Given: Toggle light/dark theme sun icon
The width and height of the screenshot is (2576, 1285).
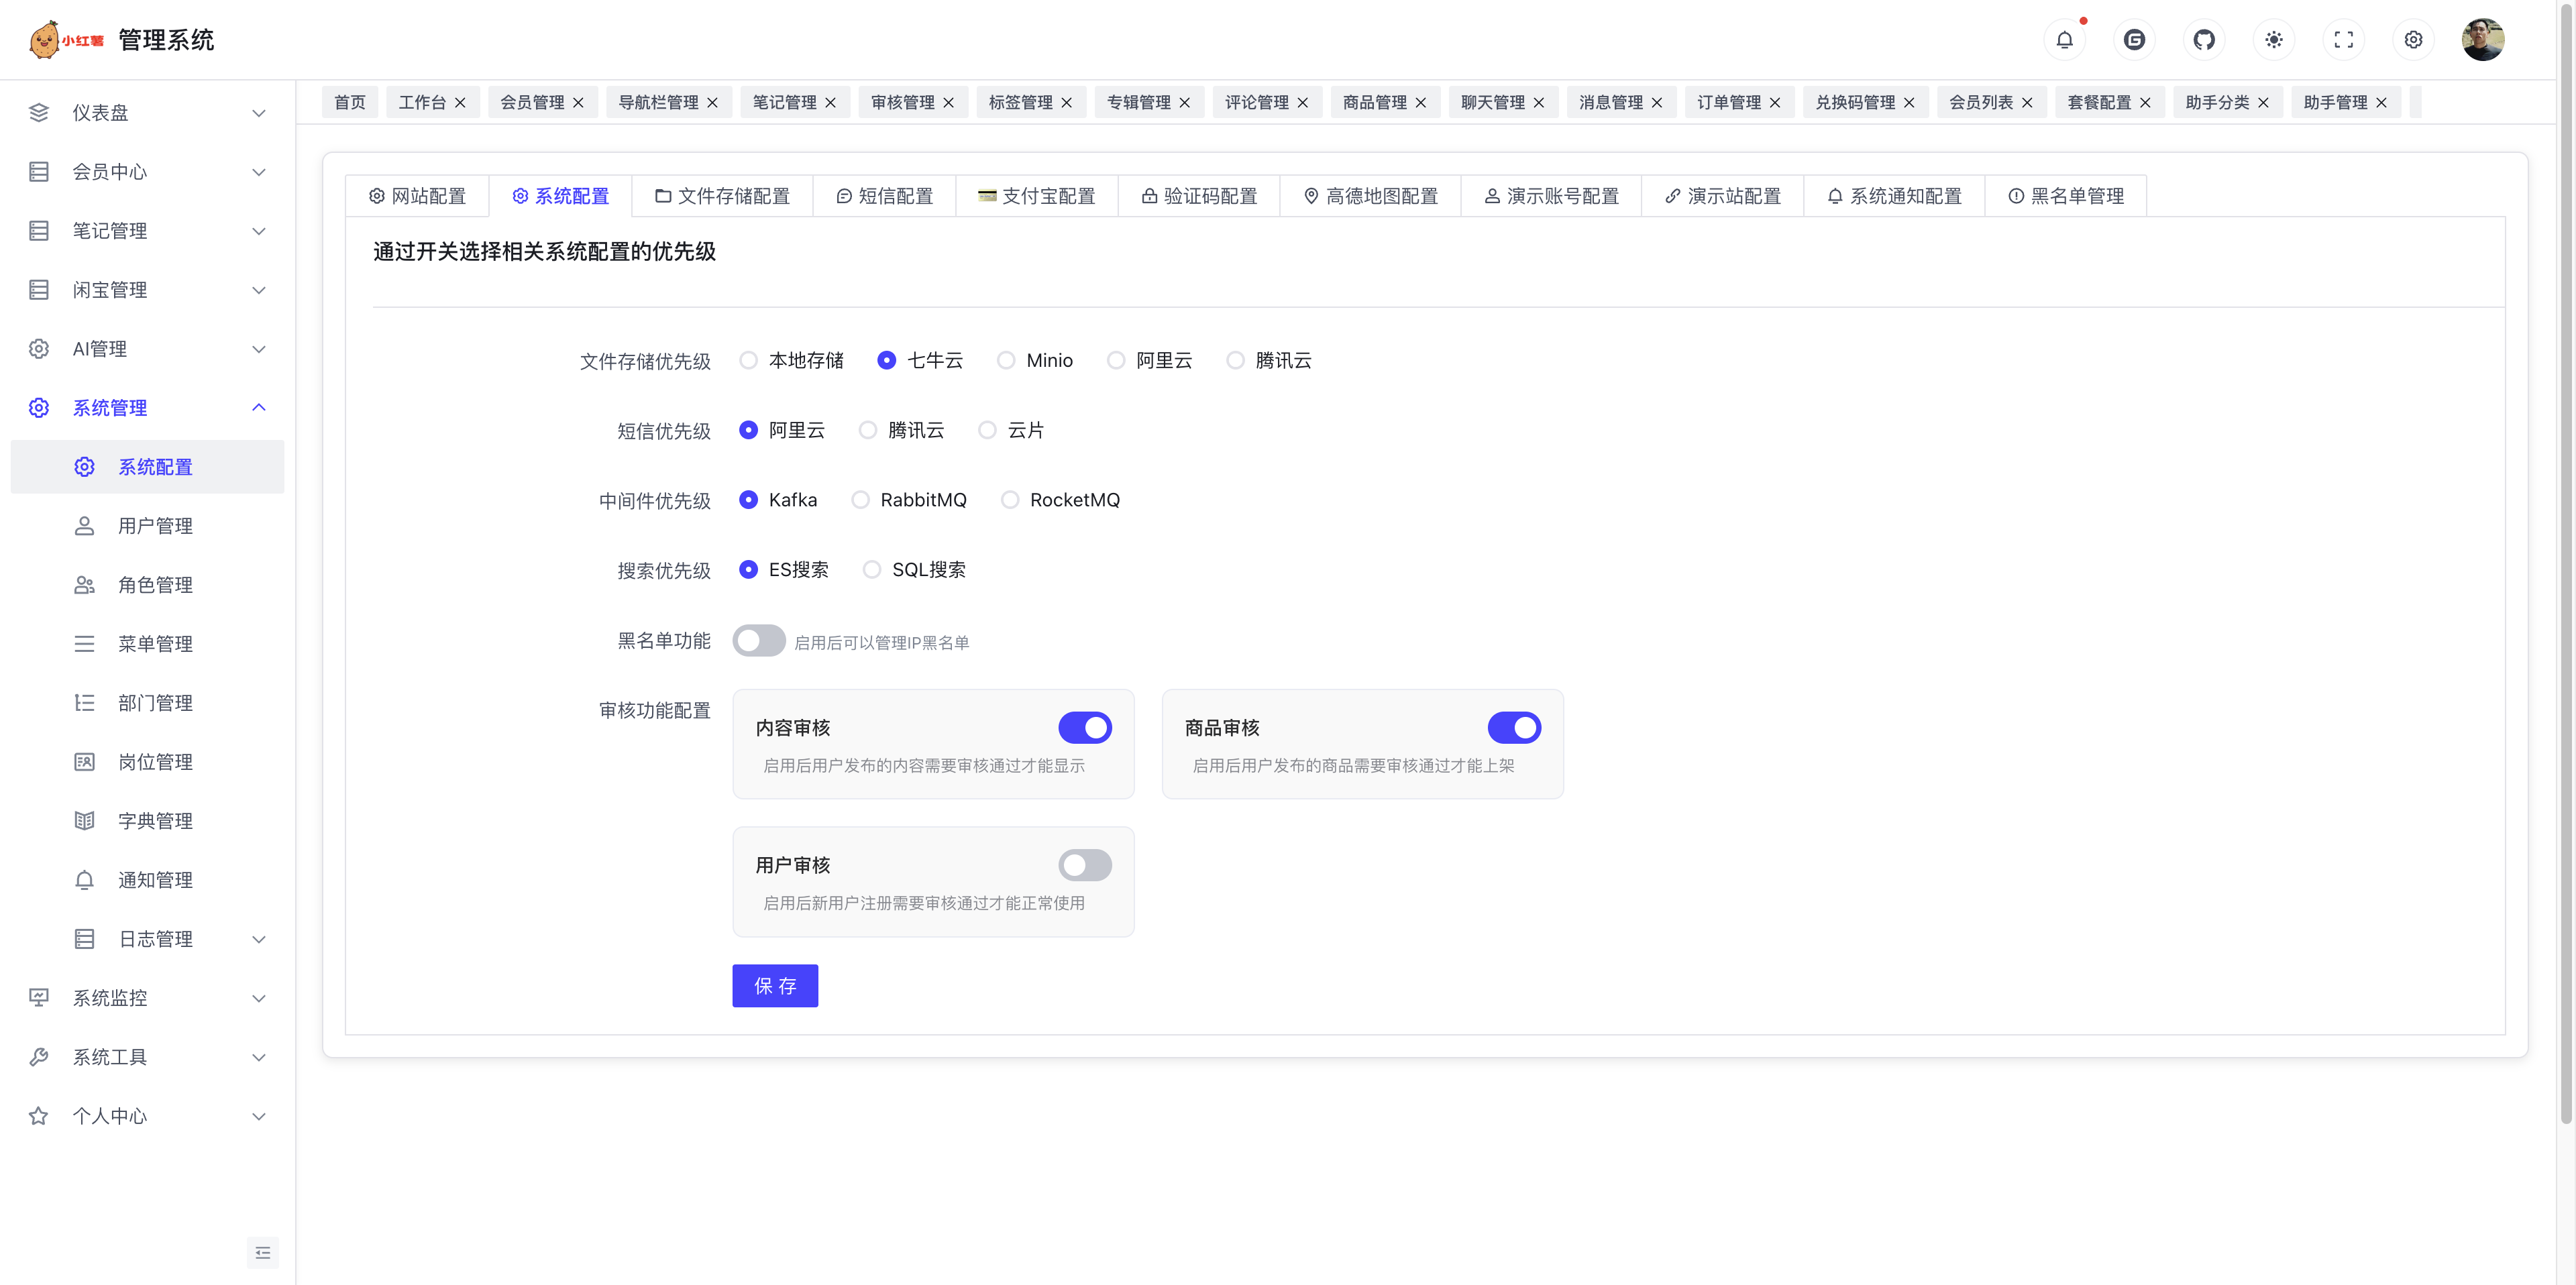Looking at the screenshot, I should [2274, 40].
